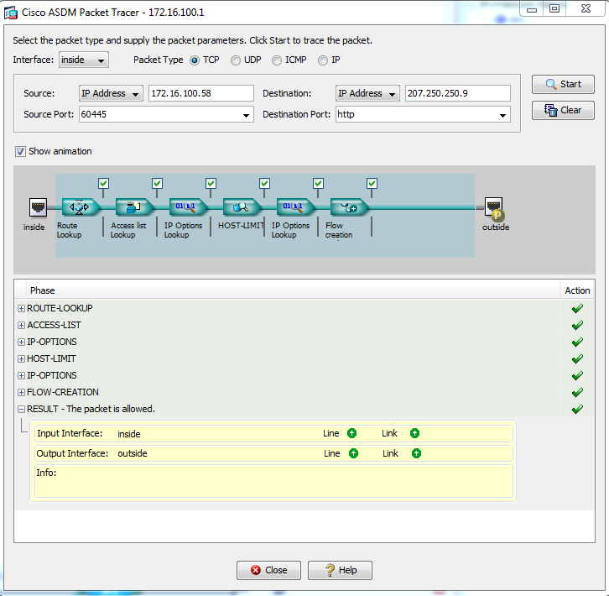Click the destination IP address field
Image resolution: width=609 pixels, height=596 pixels.
tap(457, 93)
